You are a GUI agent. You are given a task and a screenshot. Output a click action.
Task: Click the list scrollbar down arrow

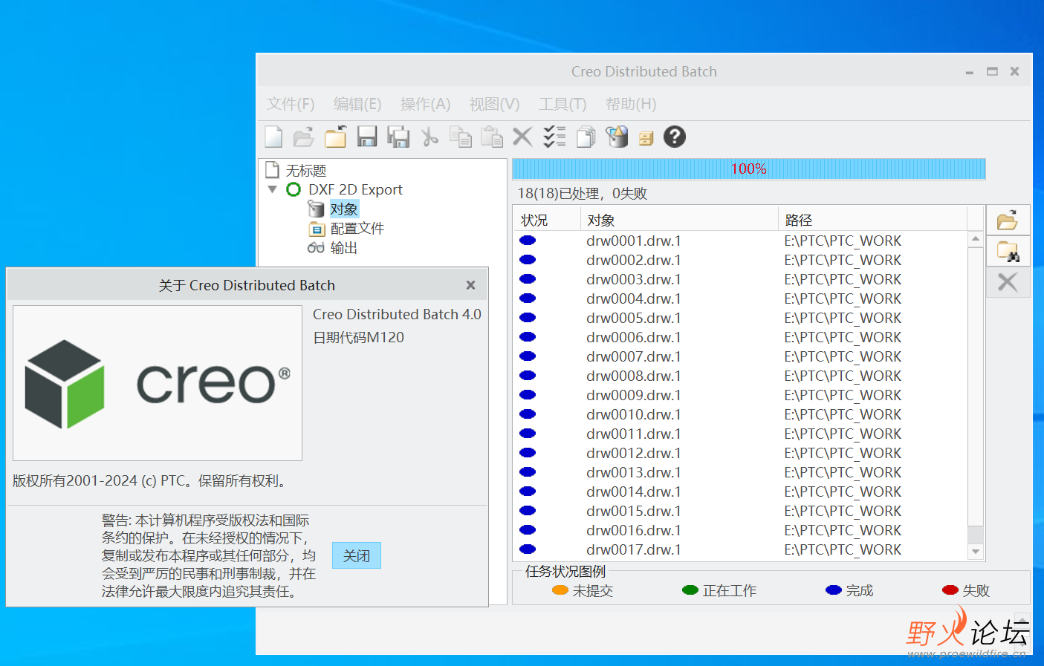(976, 552)
